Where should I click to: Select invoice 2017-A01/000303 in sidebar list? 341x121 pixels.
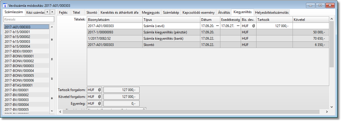[26, 27]
